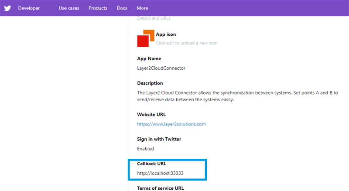Click the orange and red app icon
Image resolution: width=349 pixels, height=191 pixels.
pos(146,38)
